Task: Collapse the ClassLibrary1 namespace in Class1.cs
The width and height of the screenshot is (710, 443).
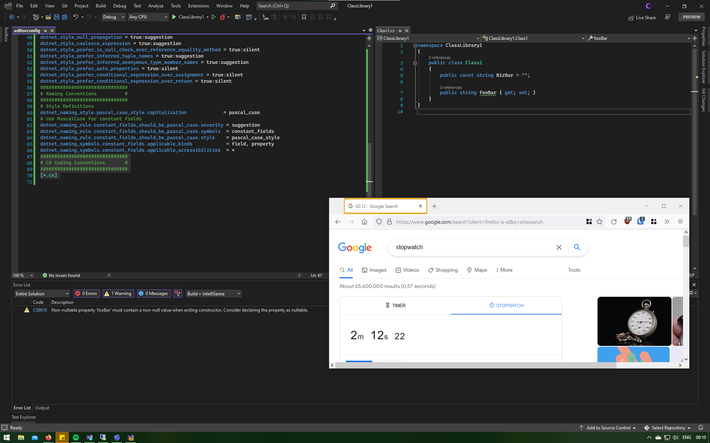Action: 415,45
